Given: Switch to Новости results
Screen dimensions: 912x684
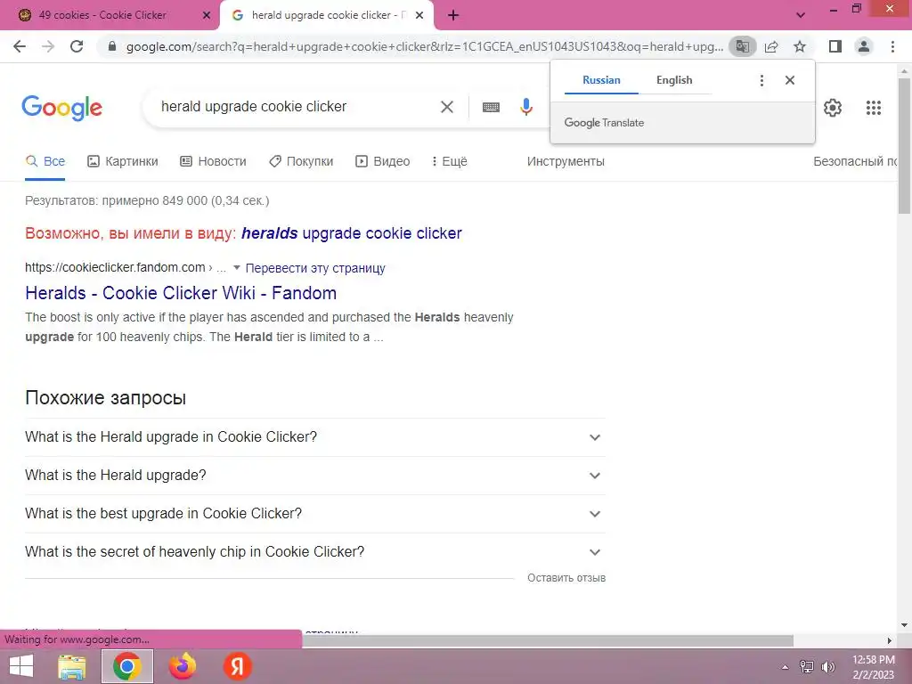Looking at the screenshot, I should [213, 162].
